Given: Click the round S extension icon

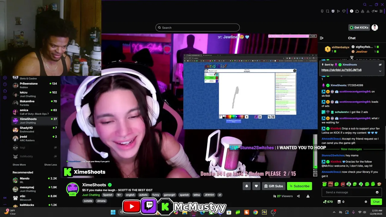Looking at the screenshot, I should pyautogui.click(x=352, y=11).
